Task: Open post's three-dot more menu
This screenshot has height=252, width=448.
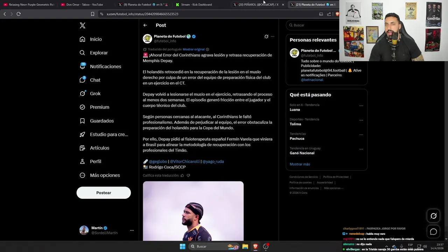Action: [273, 36]
